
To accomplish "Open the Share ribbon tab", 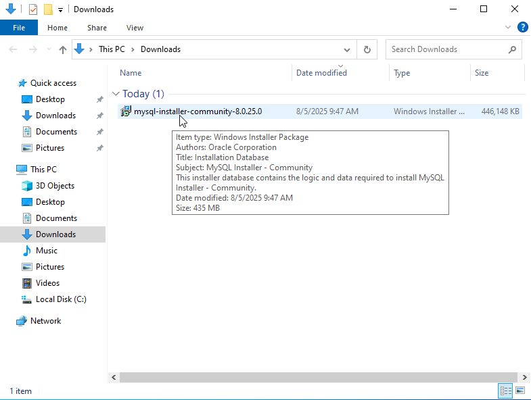I will coord(97,28).
